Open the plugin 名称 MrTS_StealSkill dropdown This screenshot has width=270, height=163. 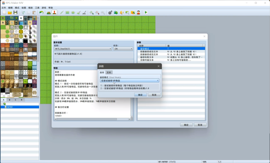pos(83,48)
